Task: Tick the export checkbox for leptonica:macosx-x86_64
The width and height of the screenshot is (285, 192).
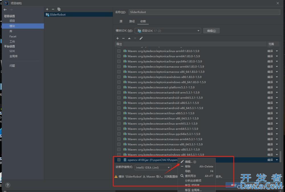Action: coord(119,72)
